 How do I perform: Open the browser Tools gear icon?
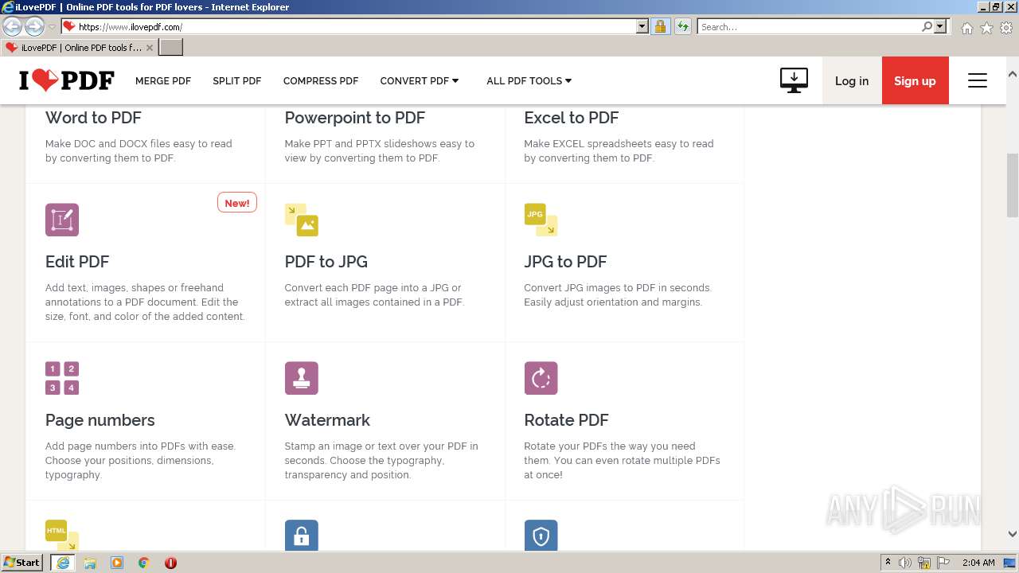pyautogui.click(x=1006, y=28)
